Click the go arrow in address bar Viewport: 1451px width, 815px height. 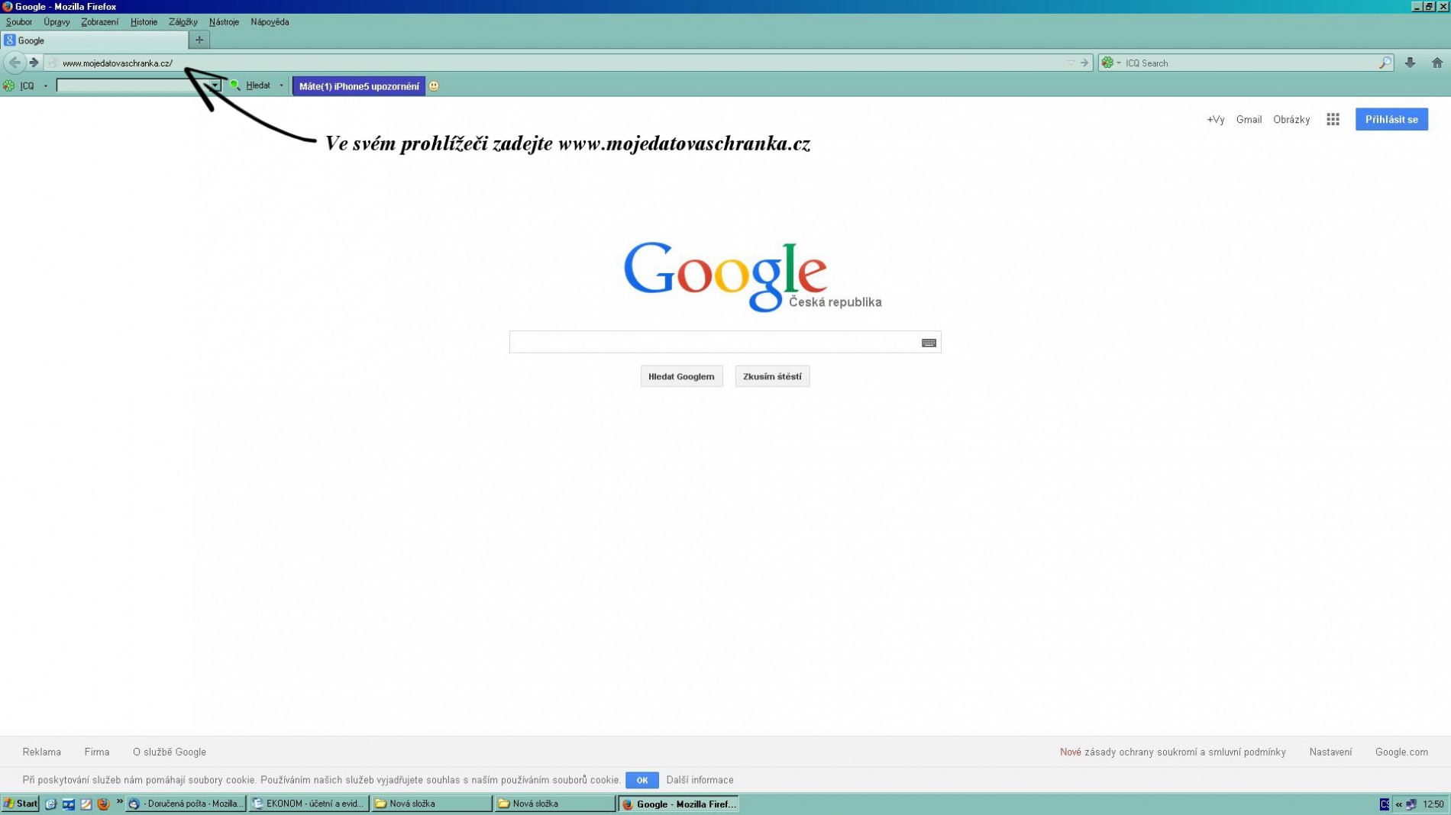click(x=1084, y=63)
